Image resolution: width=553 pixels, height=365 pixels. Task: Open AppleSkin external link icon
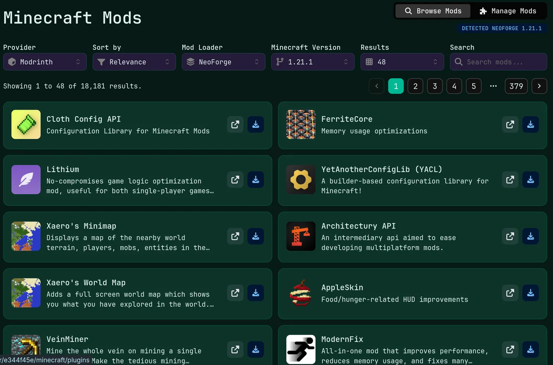(x=510, y=293)
